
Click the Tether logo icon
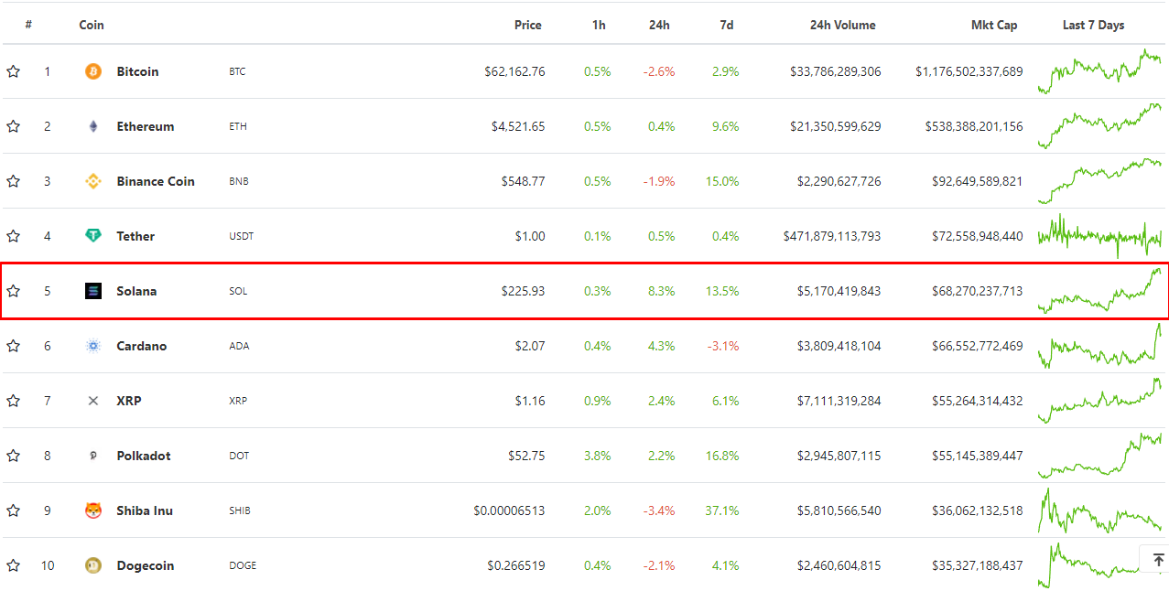[x=93, y=236]
